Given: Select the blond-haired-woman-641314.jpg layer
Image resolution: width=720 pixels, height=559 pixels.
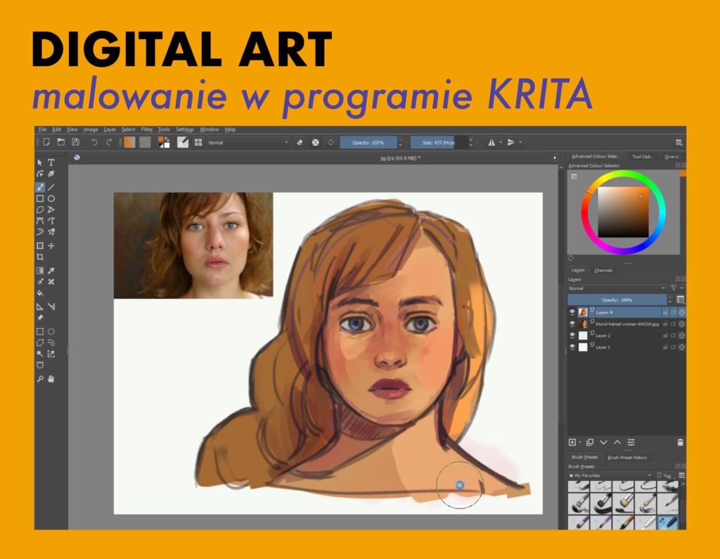Looking at the screenshot, I should click(626, 324).
